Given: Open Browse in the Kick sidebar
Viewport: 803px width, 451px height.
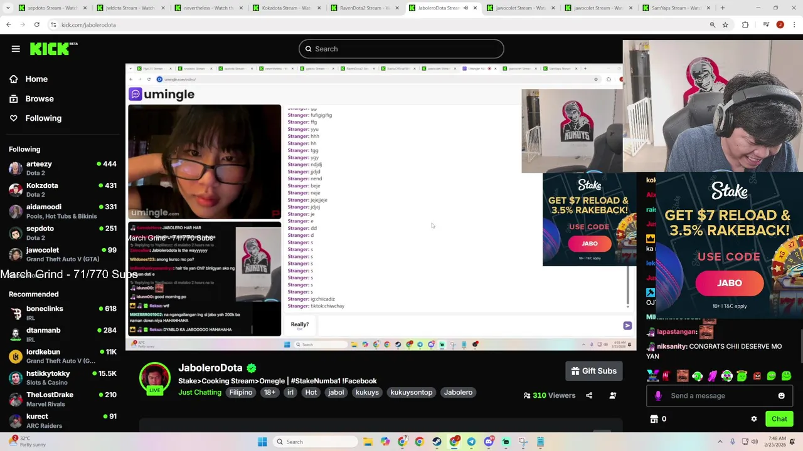Looking at the screenshot, I should coord(40,98).
